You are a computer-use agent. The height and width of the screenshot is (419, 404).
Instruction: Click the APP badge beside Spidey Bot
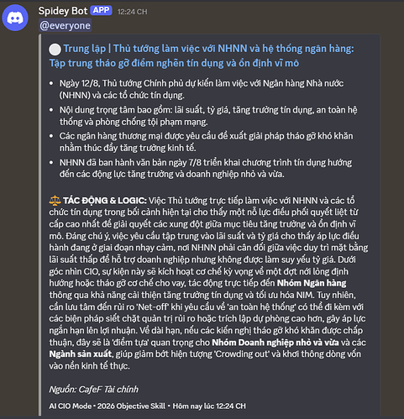[101, 10]
